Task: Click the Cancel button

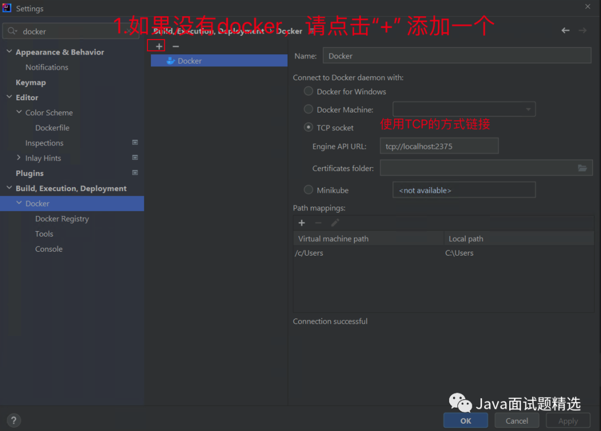Action: point(516,420)
